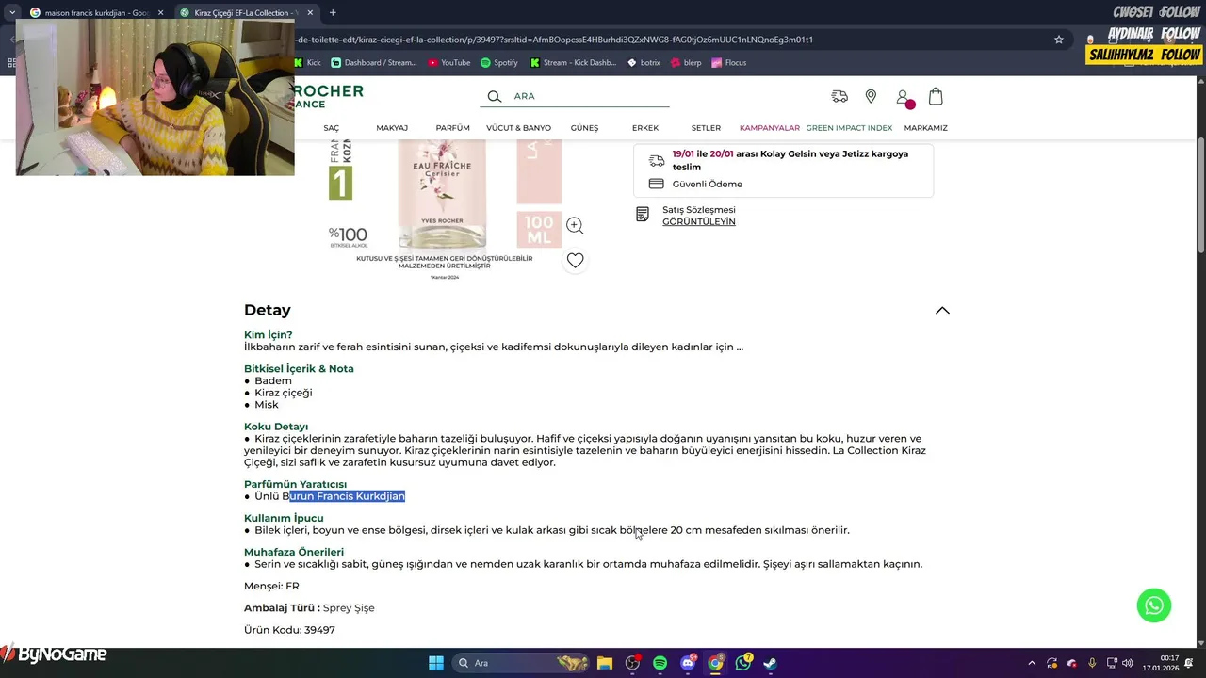Open GREEN IMPACT INDEX link
This screenshot has width=1206, height=678.
pyautogui.click(x=849, y=128)
